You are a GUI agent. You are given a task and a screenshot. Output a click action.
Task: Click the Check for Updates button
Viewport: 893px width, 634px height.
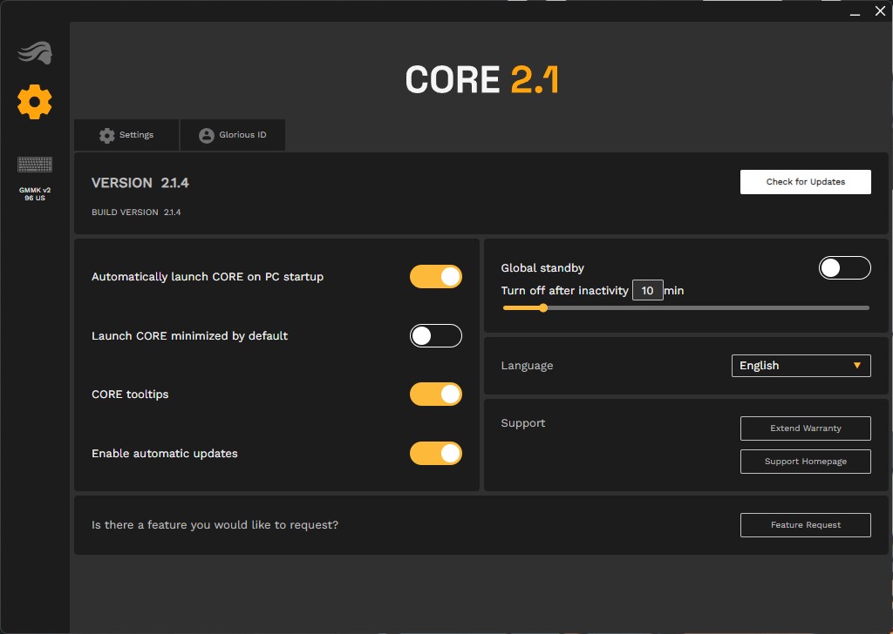pos(805,182)
